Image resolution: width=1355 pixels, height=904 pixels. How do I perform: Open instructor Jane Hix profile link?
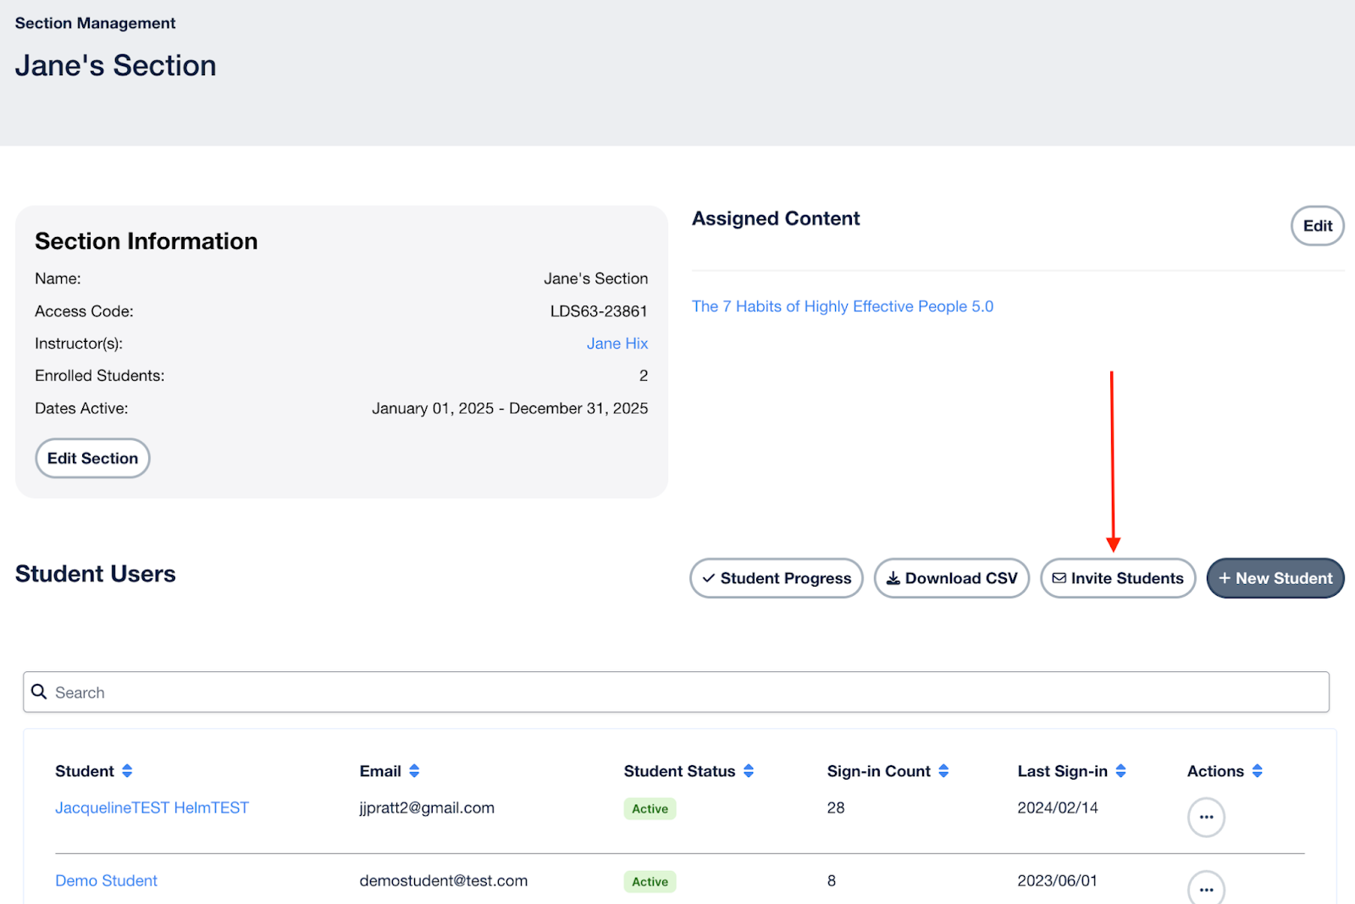pyautogui.click(x=617, y=344)
